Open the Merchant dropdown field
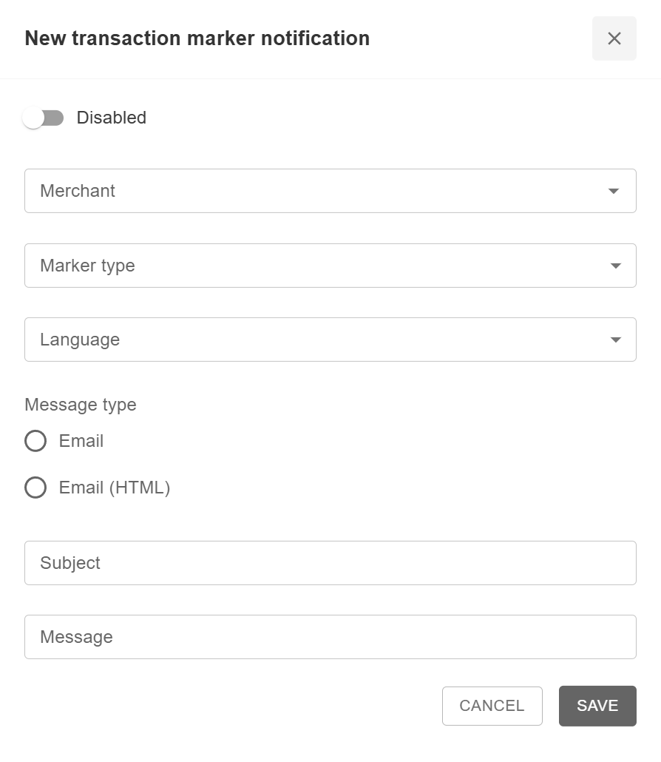Screen dimensions: 661x762 coord(318,191)
